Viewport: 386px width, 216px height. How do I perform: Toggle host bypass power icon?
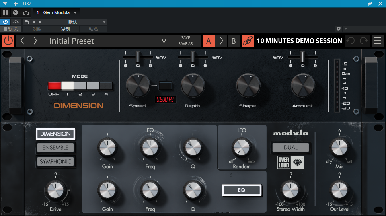coord(5,22)
